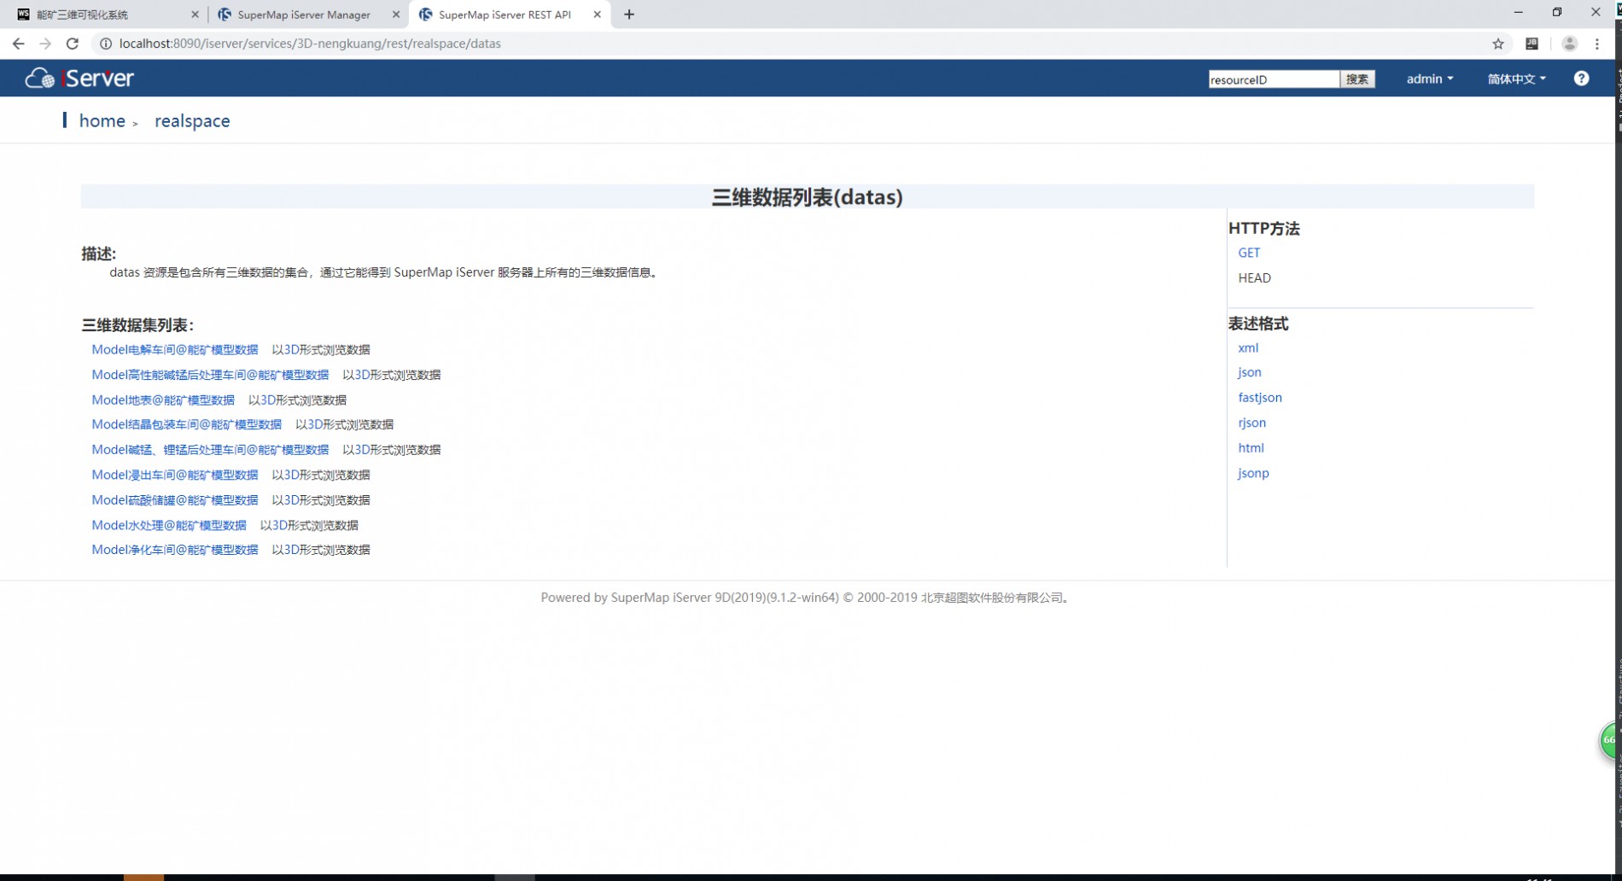Choose html representation format
Viewport: 1622px width, 881px height.
pyautogui.click(x=1252, y=448)
